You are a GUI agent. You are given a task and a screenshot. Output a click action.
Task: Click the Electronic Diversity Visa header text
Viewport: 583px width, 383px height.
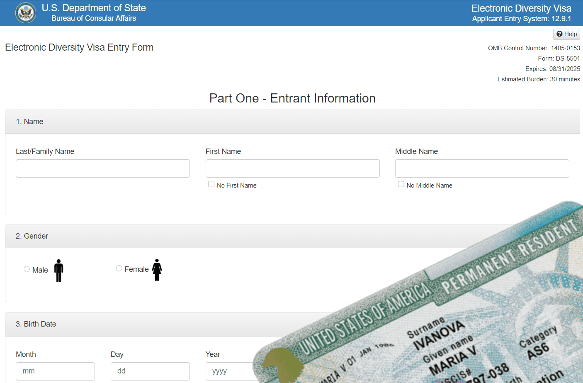click(x=521, y=8)
